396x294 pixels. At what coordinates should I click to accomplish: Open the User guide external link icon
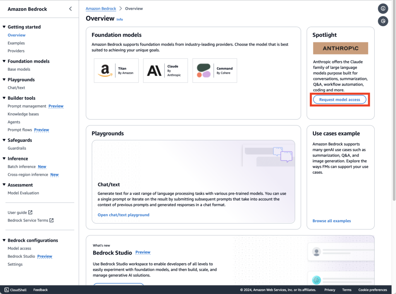30,212
